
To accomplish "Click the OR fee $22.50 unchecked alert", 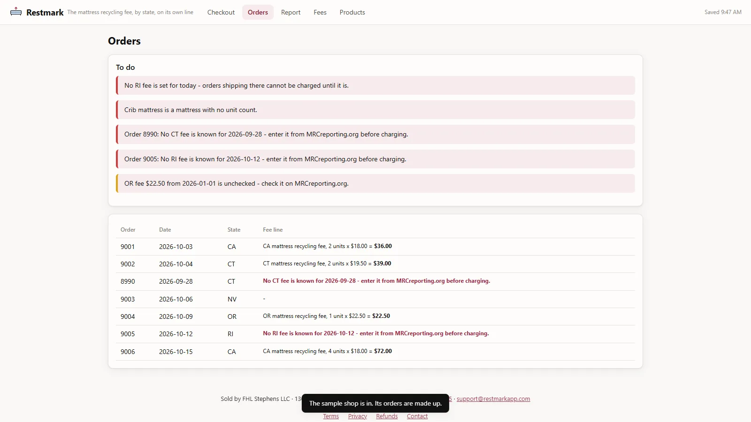I will (375, 183).
